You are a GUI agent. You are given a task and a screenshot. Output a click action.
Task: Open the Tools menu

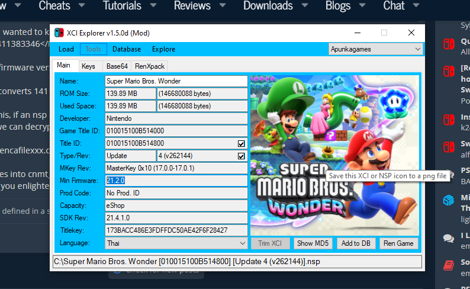click(x=93, y=49)
